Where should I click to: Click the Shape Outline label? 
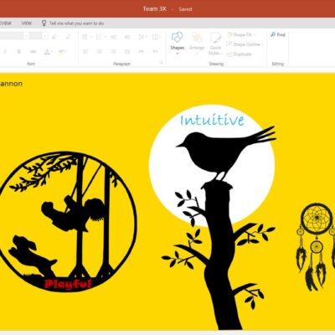pos(246,44)
